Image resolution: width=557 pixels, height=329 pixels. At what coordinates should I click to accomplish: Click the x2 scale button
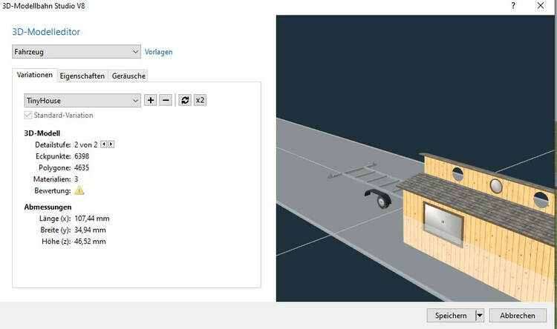tap(200, 100)
